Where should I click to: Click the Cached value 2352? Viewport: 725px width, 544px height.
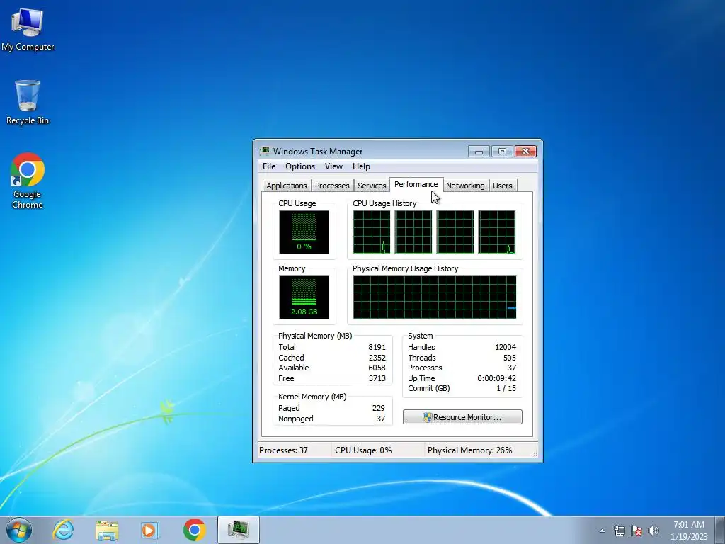(377, 358)
